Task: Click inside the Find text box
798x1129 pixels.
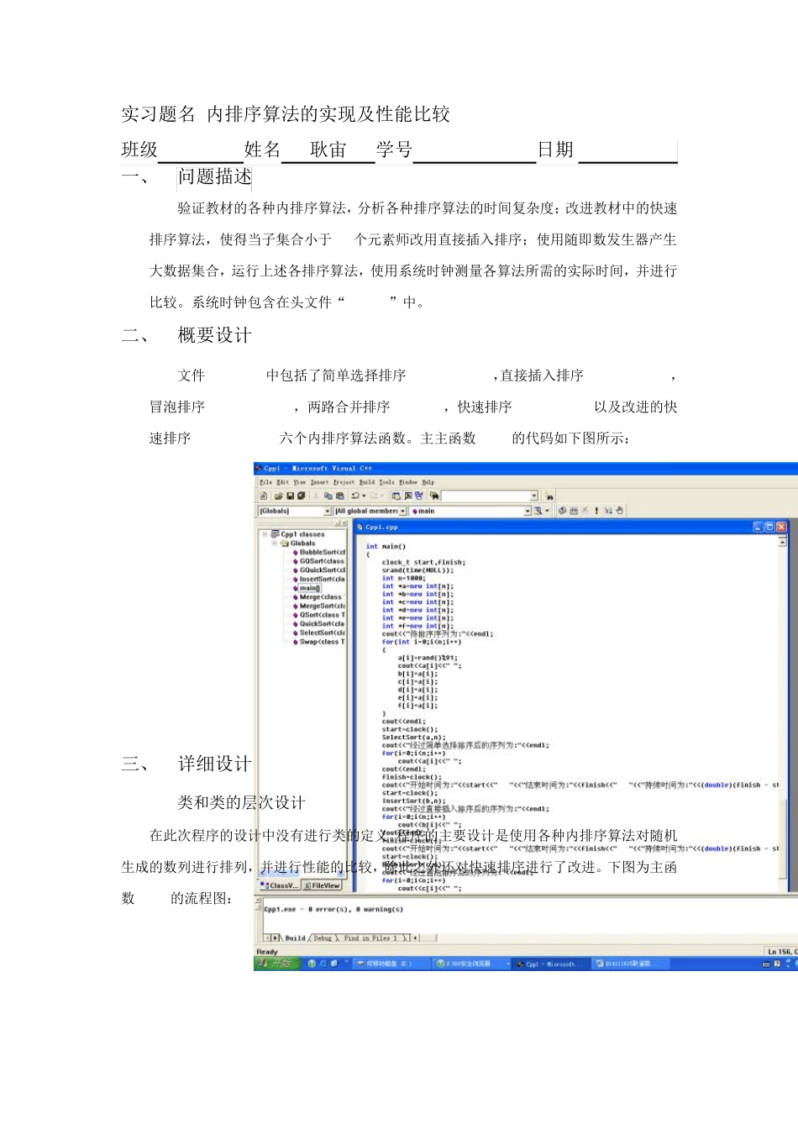Action: (x=486, y=496)
